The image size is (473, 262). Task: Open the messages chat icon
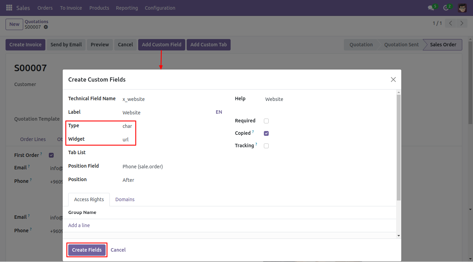(x=431, y=8)
